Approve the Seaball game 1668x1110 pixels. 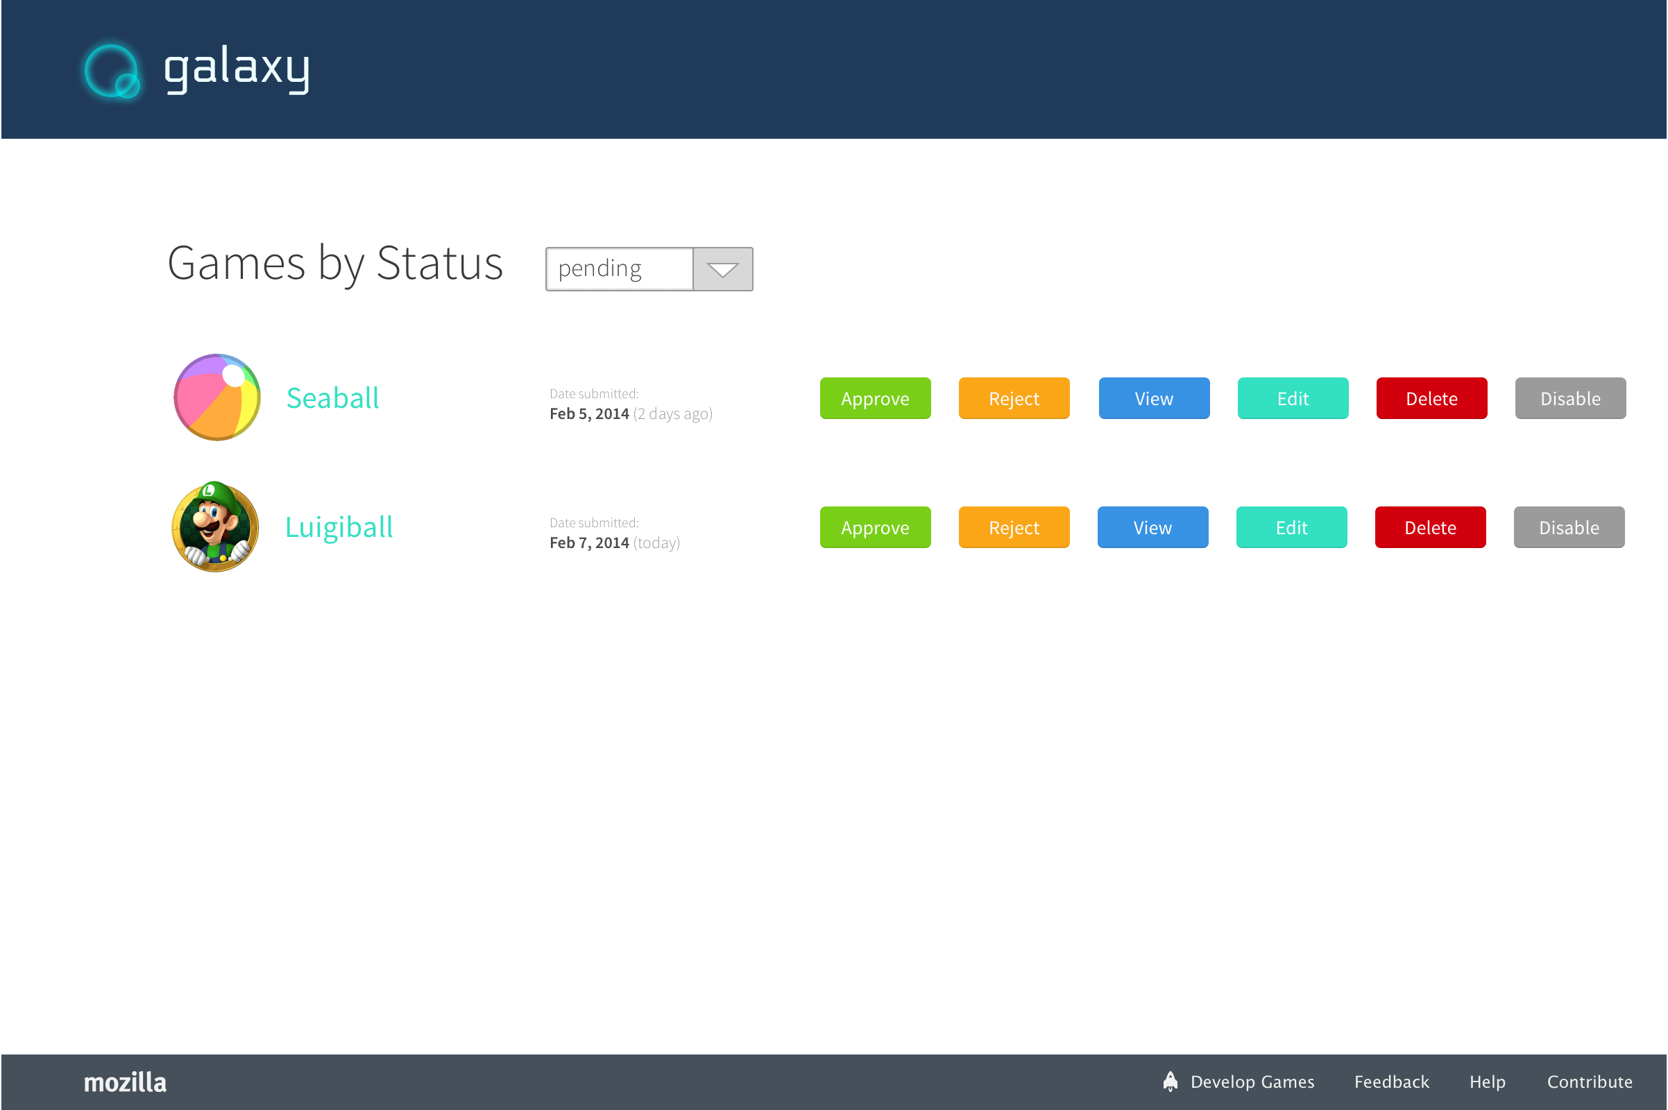coord(874,398)
